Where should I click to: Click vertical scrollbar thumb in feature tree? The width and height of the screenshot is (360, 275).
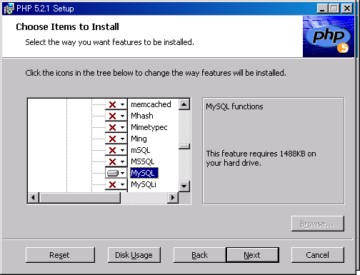184,146
